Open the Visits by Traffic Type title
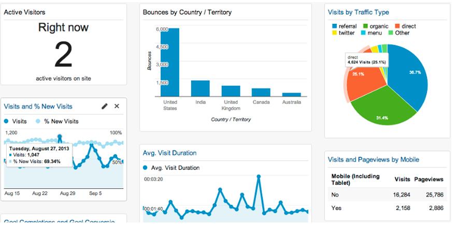Screen dimensions: 456x225 (x=359, y=12)
